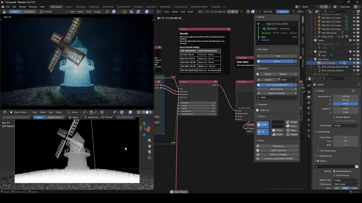Screen dimensions: 362x203
Task: Click the lock icon in 3D viewport
Action: (149, 158)
